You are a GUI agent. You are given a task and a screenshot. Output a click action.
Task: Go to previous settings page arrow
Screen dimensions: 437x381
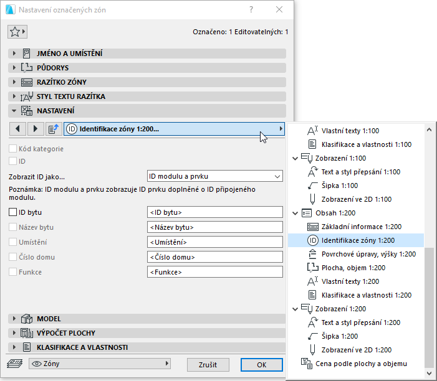[x=18, y=129]
